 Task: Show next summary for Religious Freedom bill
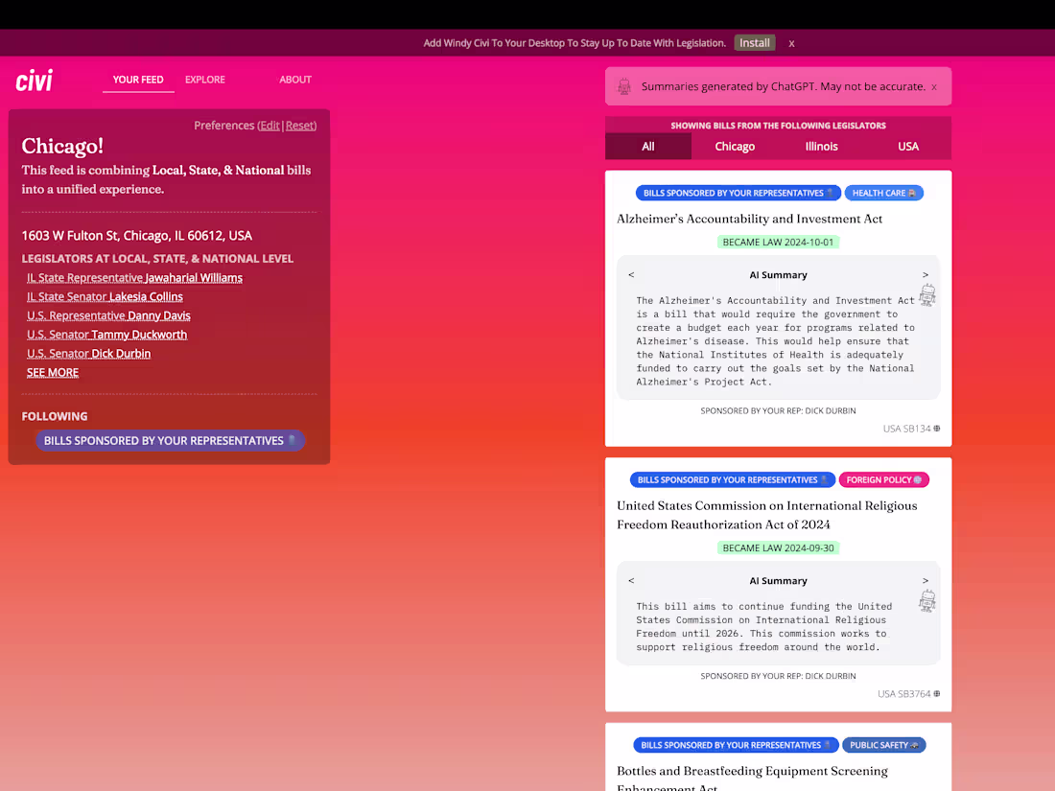926,580
